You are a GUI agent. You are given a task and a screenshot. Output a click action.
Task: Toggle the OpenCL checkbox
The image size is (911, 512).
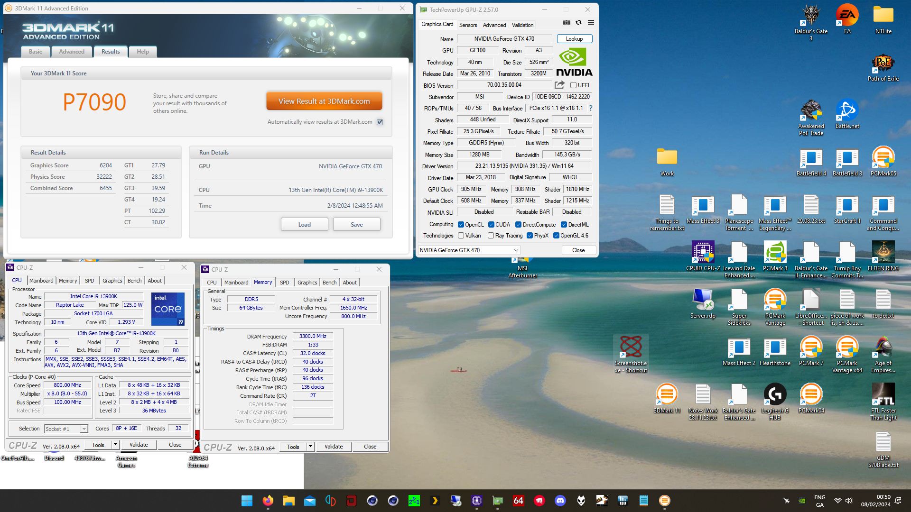coord(461,225)
